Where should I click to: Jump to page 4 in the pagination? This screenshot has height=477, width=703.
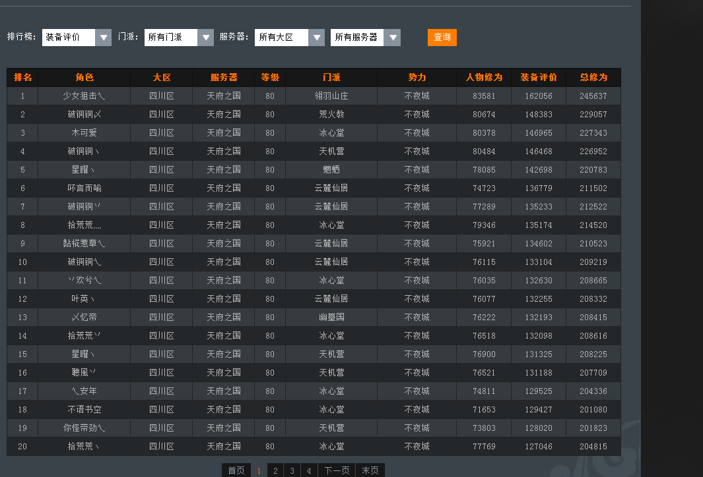(309, 470)
